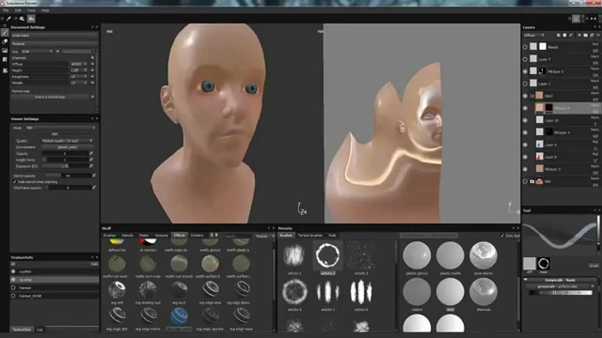Select the projection tool in the left sidebar
Screen dimensions: 602x338
pos(5,51)
